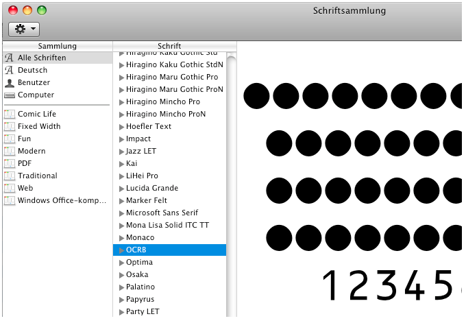Expand the OCRB font family triangle

pos(122,250)
